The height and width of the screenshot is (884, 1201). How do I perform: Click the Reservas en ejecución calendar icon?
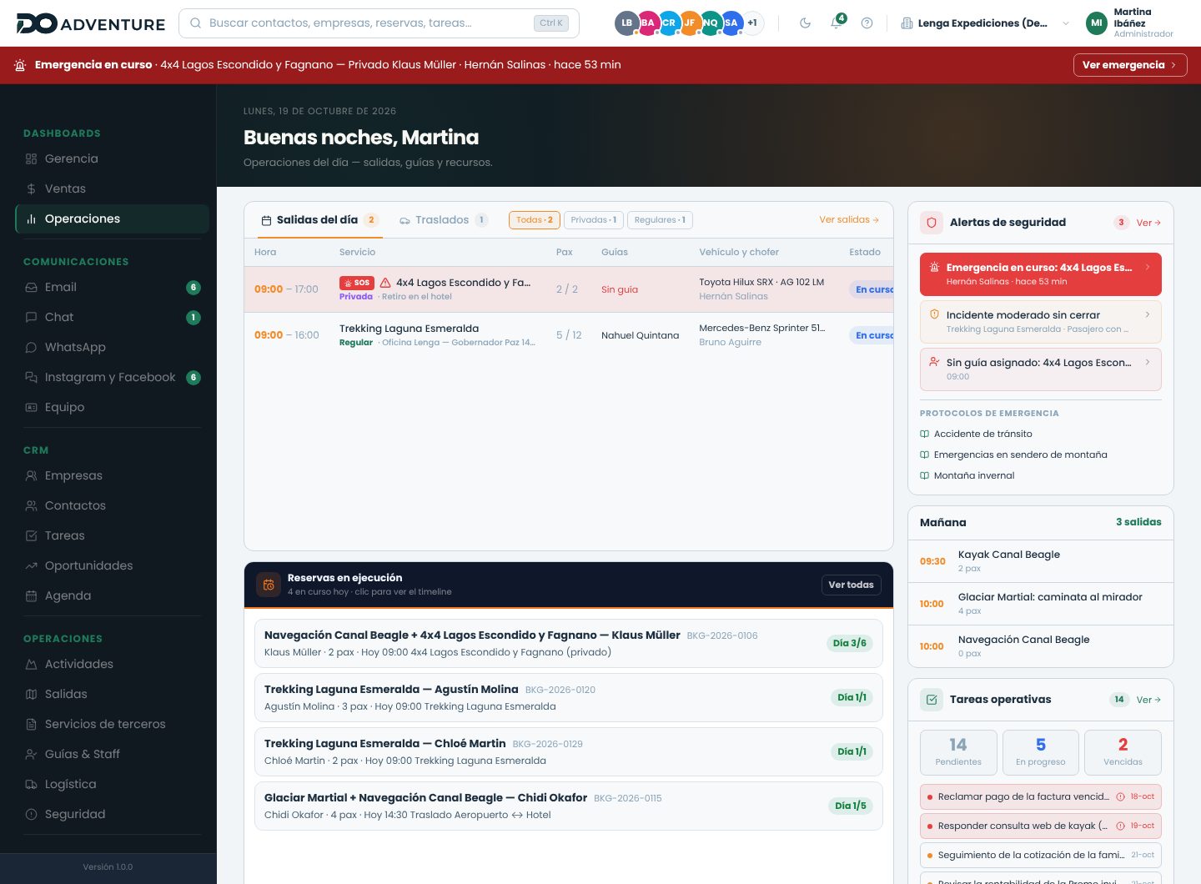coord(269,585)
